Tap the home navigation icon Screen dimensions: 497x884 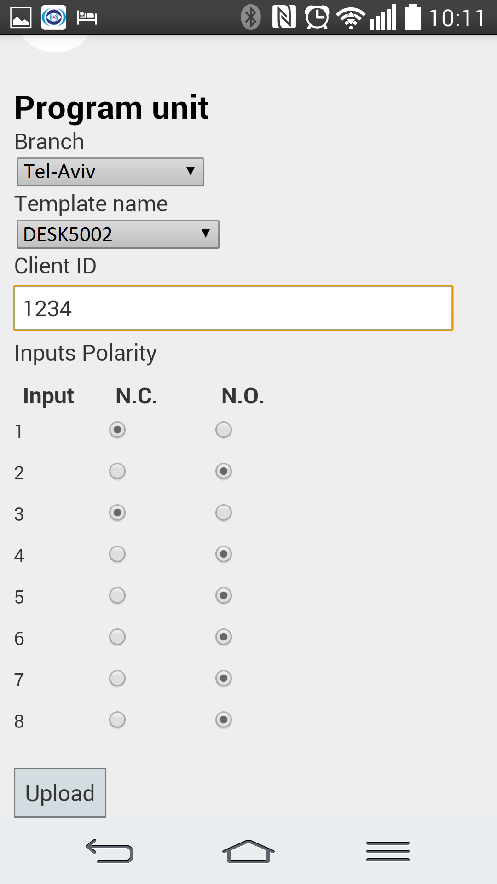point(248,850)
